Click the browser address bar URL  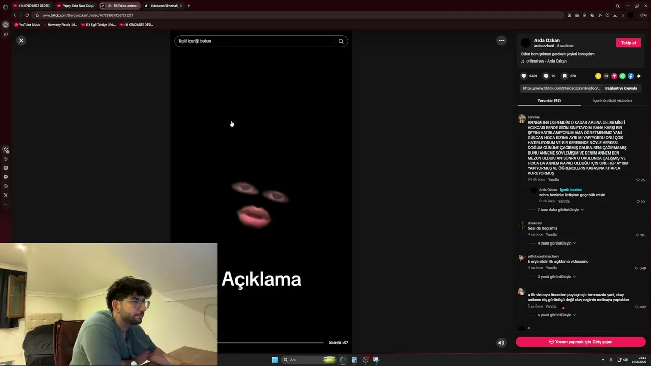pos(88,15)
